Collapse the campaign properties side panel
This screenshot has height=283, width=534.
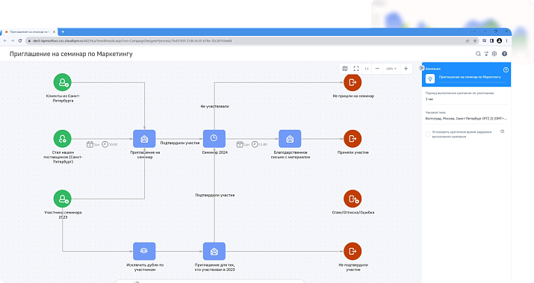pyautogui.click(x=421, y=68)
